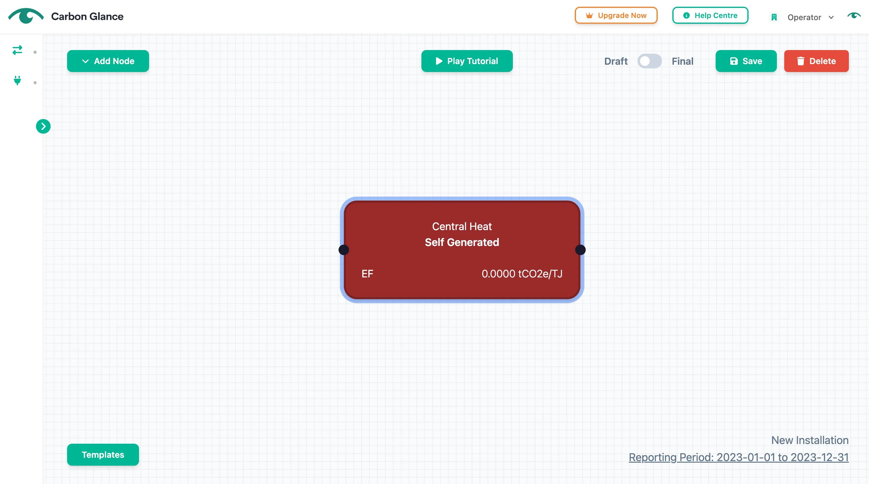The width and height of the screenshot is (869, 484).
Task: Open the Add Node dropdown
Action: (108, 61)
